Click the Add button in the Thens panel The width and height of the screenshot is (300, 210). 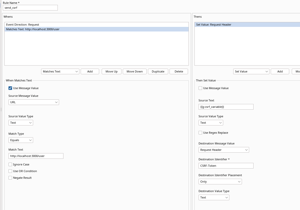pos(280,71)
